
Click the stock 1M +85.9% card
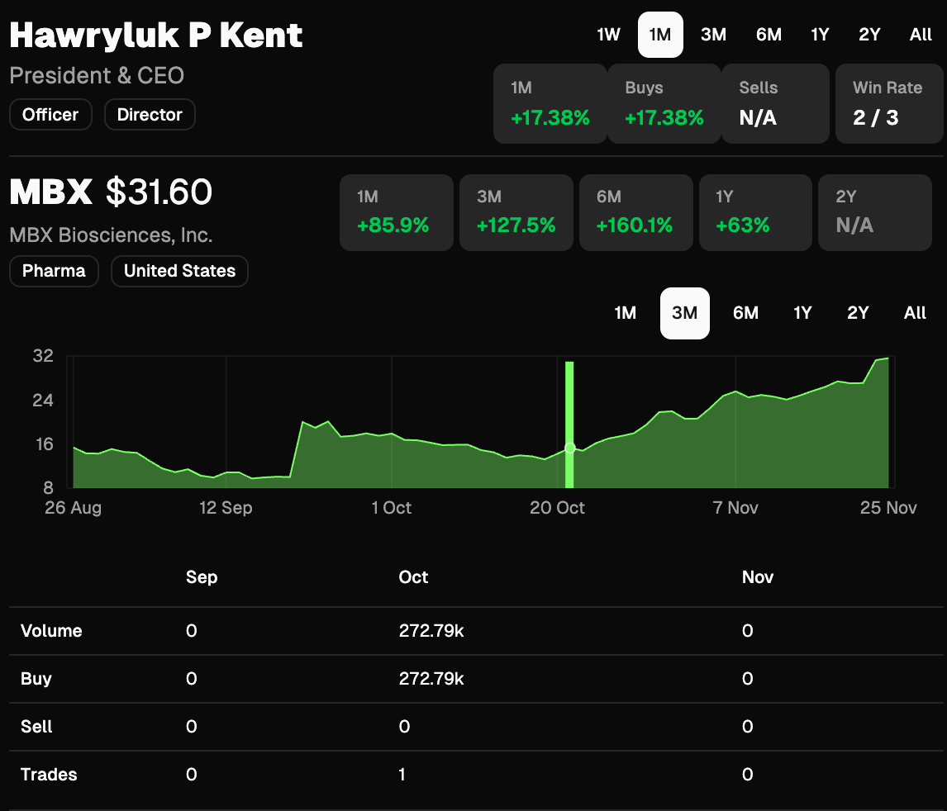tap(396, 212)
